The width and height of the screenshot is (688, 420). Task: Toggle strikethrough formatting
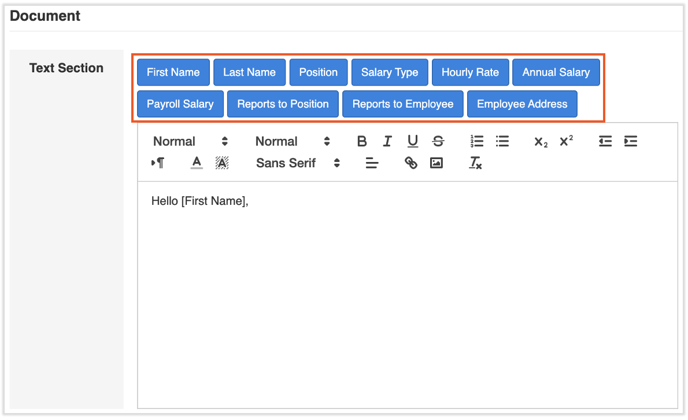click(438, 141)
